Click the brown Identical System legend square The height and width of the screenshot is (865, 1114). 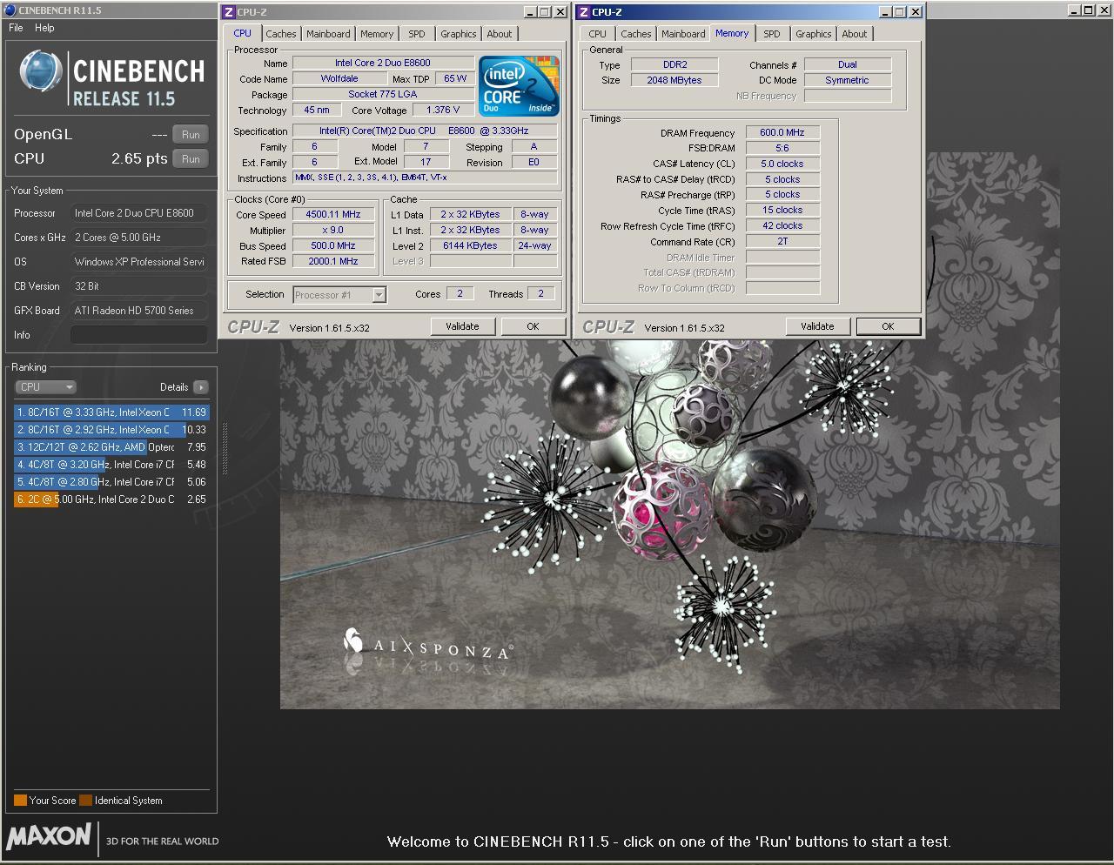click(85, 801)
